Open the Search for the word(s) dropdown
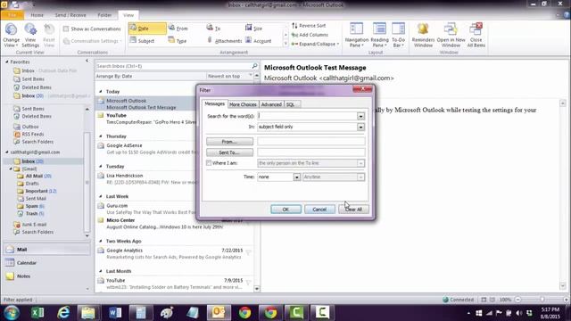 (x=360, y=116)
